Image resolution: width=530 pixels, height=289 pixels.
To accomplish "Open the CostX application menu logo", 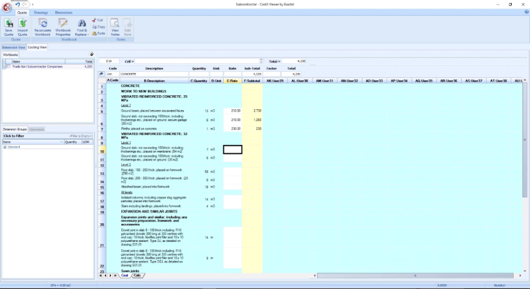I will 7,7.
